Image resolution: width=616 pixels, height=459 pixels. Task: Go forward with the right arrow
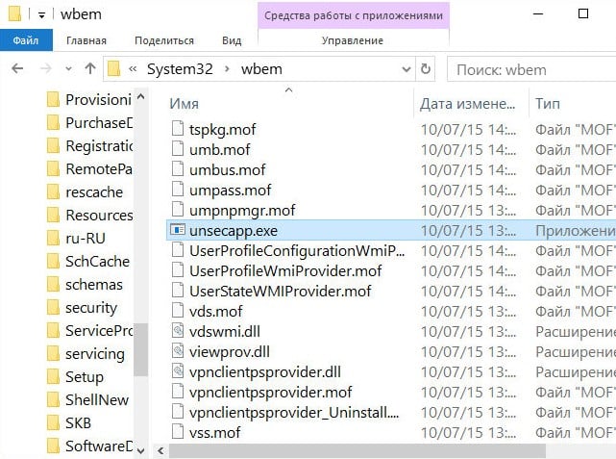(46, 69)
